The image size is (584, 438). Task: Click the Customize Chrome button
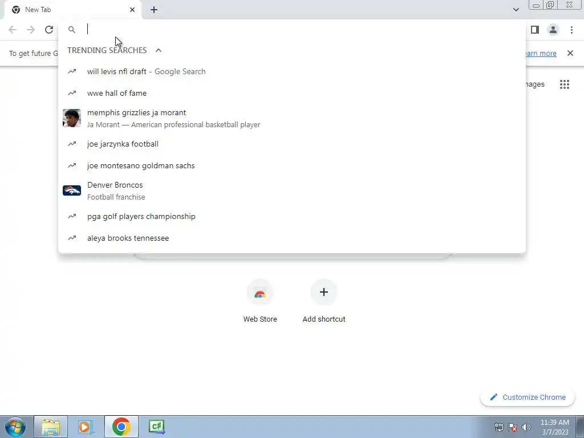pos(528,397)
